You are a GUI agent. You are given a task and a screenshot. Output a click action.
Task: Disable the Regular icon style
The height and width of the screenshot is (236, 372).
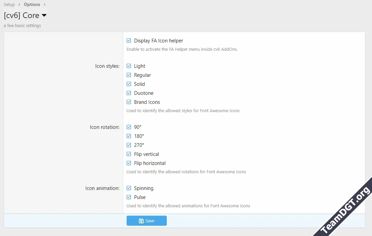[129, 75]
